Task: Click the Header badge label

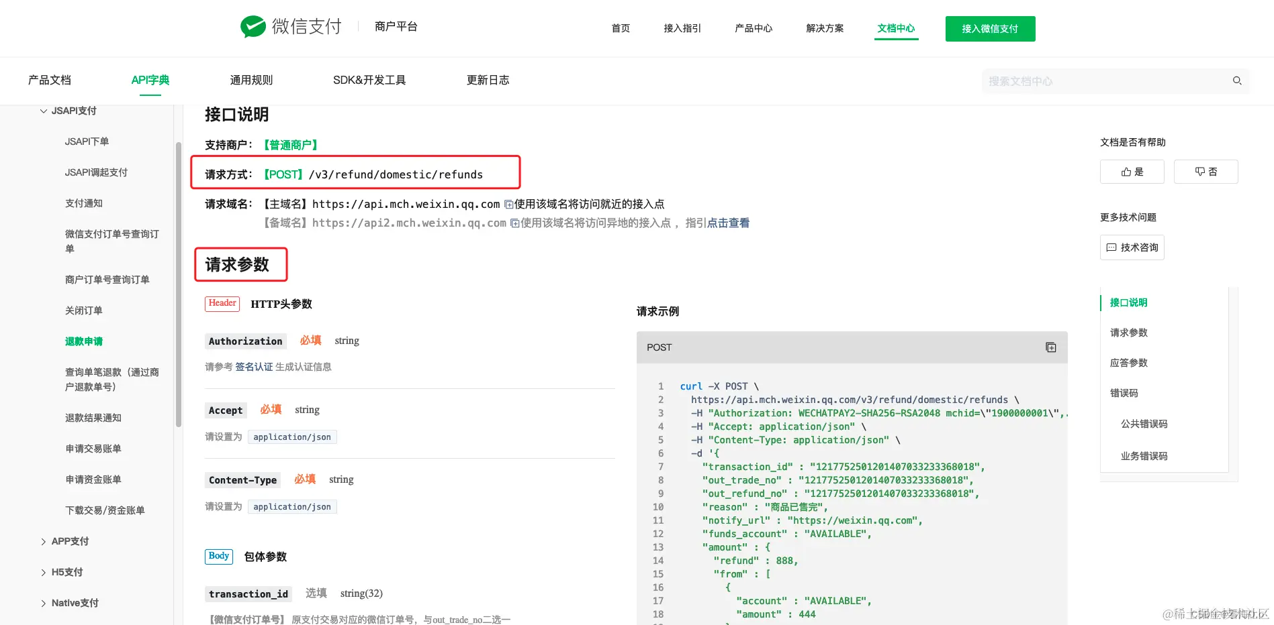Action: click(222, 303)
